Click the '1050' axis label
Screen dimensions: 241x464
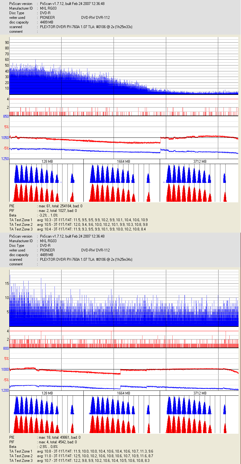click(x=5, y=137)
